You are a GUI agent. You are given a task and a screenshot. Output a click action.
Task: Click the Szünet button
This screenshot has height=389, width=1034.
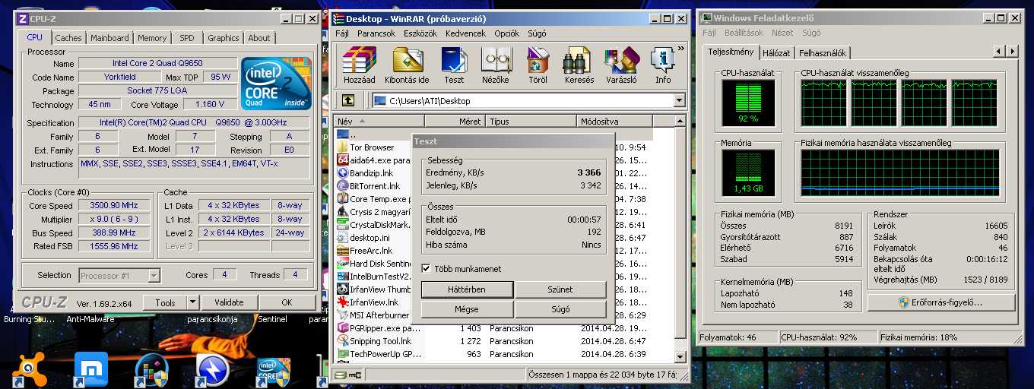(x=560, y=289)
